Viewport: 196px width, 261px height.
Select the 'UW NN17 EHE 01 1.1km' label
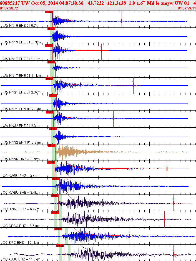pos(22,76)
